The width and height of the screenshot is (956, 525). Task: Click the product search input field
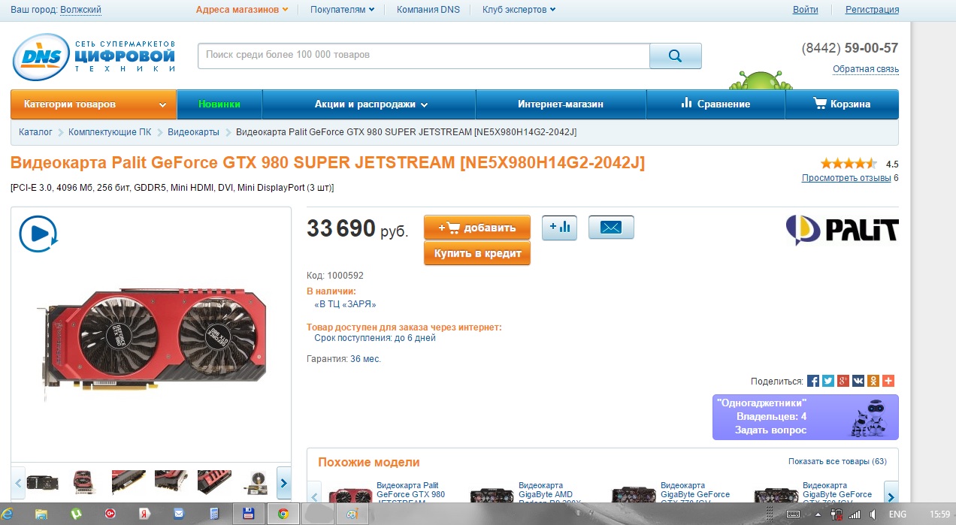click(424, 56)
